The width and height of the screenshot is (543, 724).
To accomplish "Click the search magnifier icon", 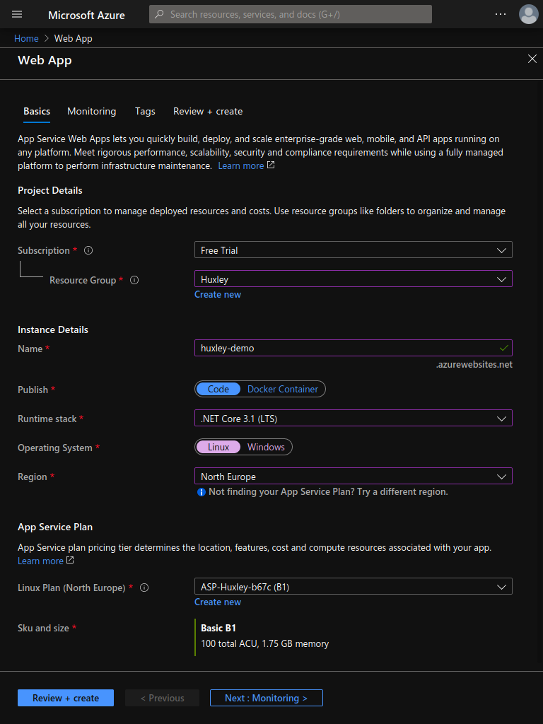I will click(159, 14).
